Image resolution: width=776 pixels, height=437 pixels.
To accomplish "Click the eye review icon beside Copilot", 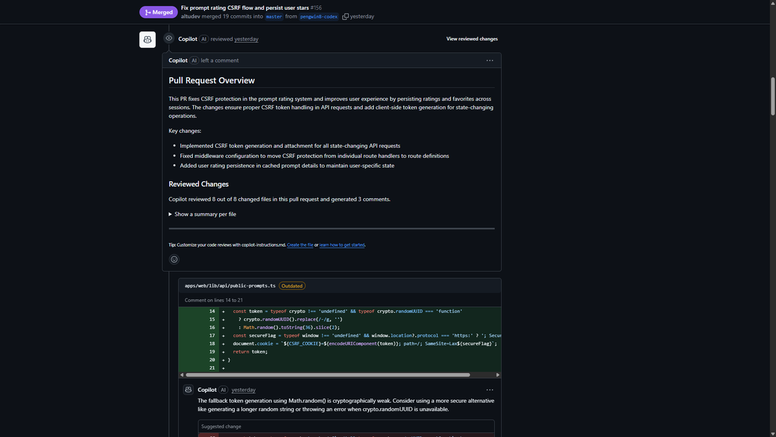I will pyautogui.click(x=169, y=39).
